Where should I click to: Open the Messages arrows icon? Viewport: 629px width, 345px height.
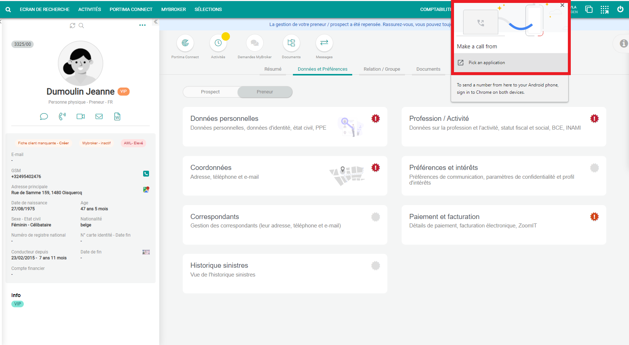(324, 43)
